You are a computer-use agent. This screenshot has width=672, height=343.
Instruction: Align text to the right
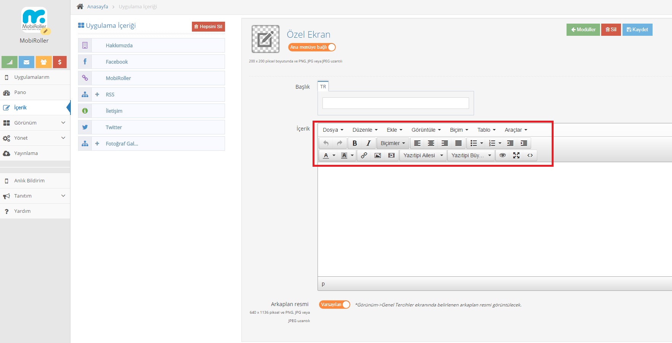(445, 143)
